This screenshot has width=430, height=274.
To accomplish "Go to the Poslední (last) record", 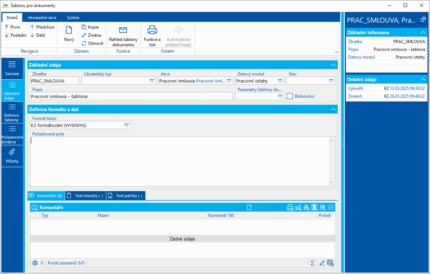I will pos(15,35).
